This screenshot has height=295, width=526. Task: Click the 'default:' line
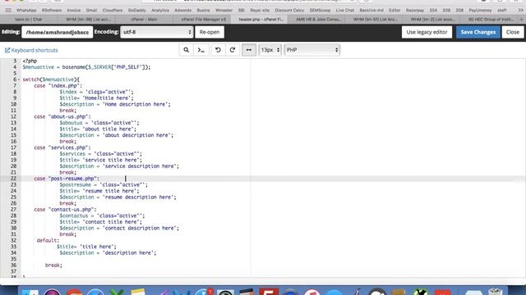pos(48,240)
